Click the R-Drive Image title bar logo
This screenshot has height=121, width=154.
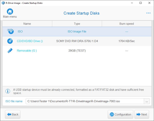[x=3, y=3]
